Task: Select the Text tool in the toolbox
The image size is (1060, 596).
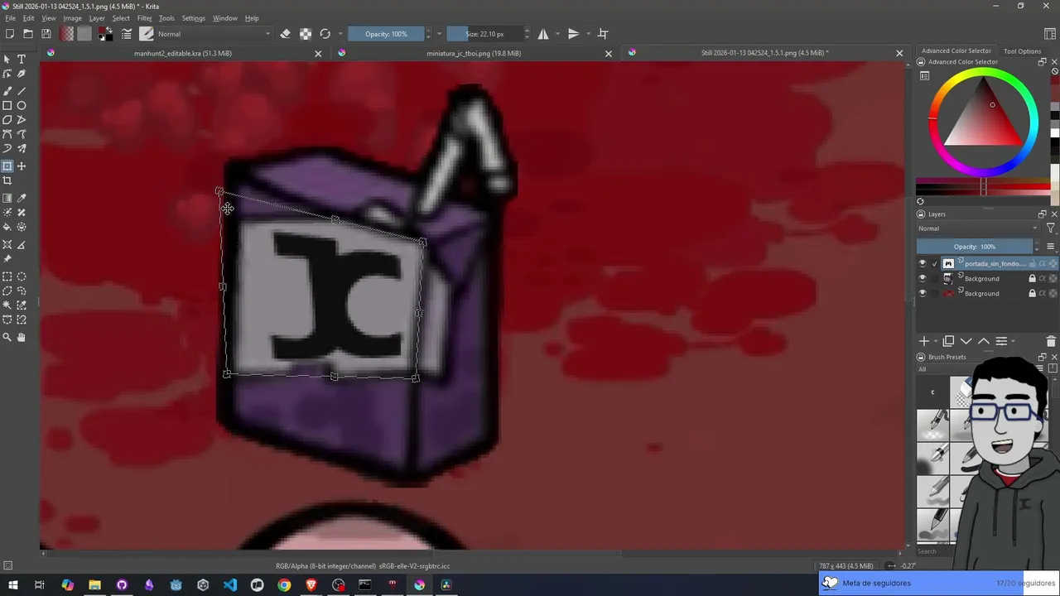Action: 22,60
